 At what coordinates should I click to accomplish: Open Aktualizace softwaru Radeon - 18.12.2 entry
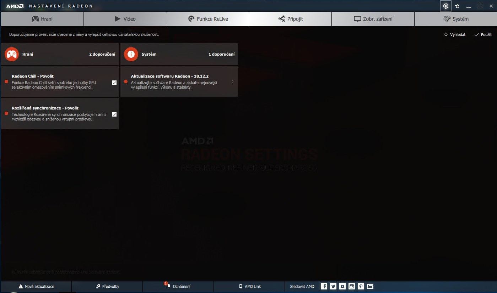179,81
